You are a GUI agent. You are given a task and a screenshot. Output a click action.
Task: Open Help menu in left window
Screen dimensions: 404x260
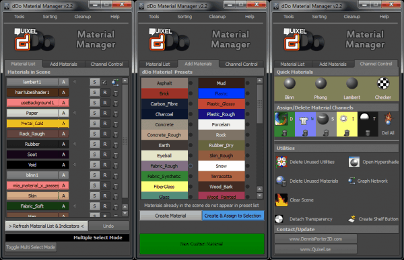pos(115,16)
